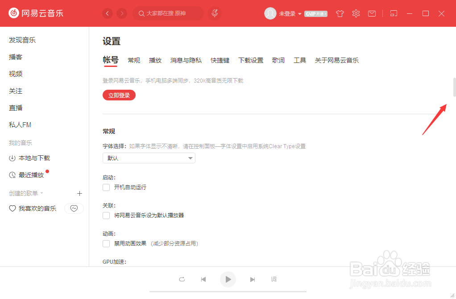Click the search magnifier icon

[141, 13]
